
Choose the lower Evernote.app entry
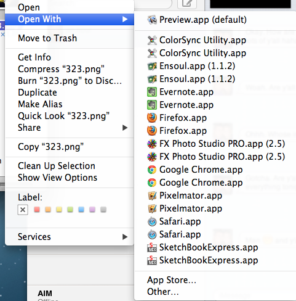(215, 105)
